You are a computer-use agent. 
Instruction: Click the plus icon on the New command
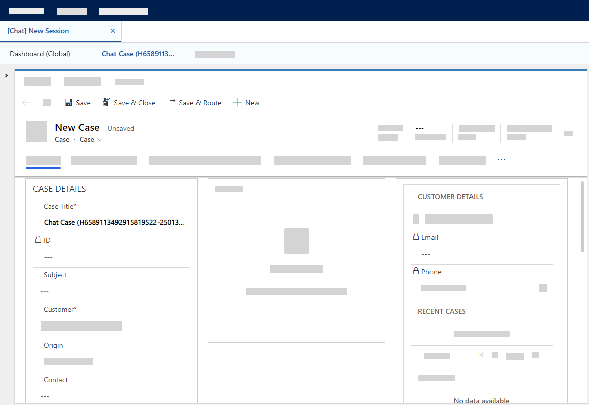point(237,102)
